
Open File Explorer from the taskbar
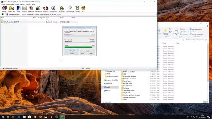(x=24, y=117)
